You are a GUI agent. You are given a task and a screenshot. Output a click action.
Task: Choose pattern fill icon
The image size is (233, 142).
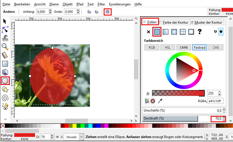(183, 32)
